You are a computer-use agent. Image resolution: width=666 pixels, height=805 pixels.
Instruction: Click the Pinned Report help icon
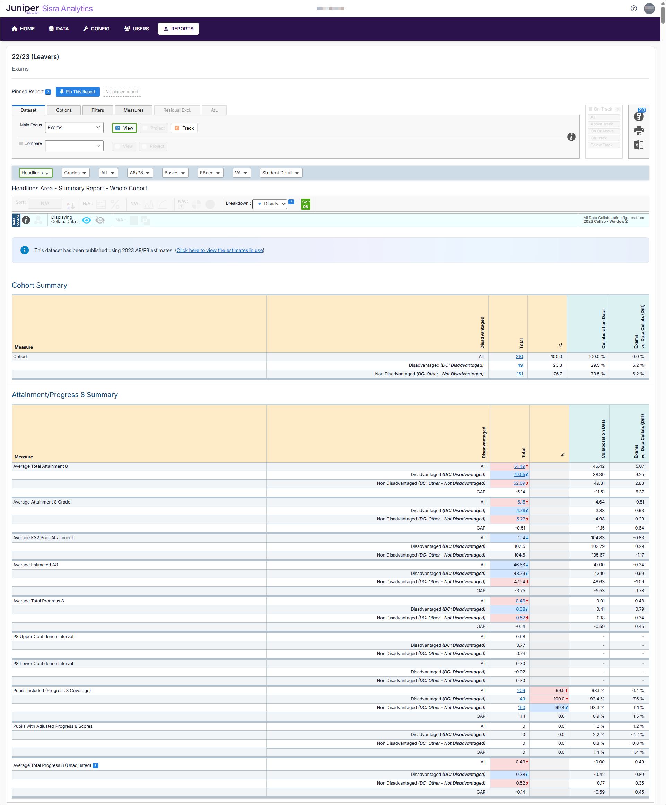point(48,92)
